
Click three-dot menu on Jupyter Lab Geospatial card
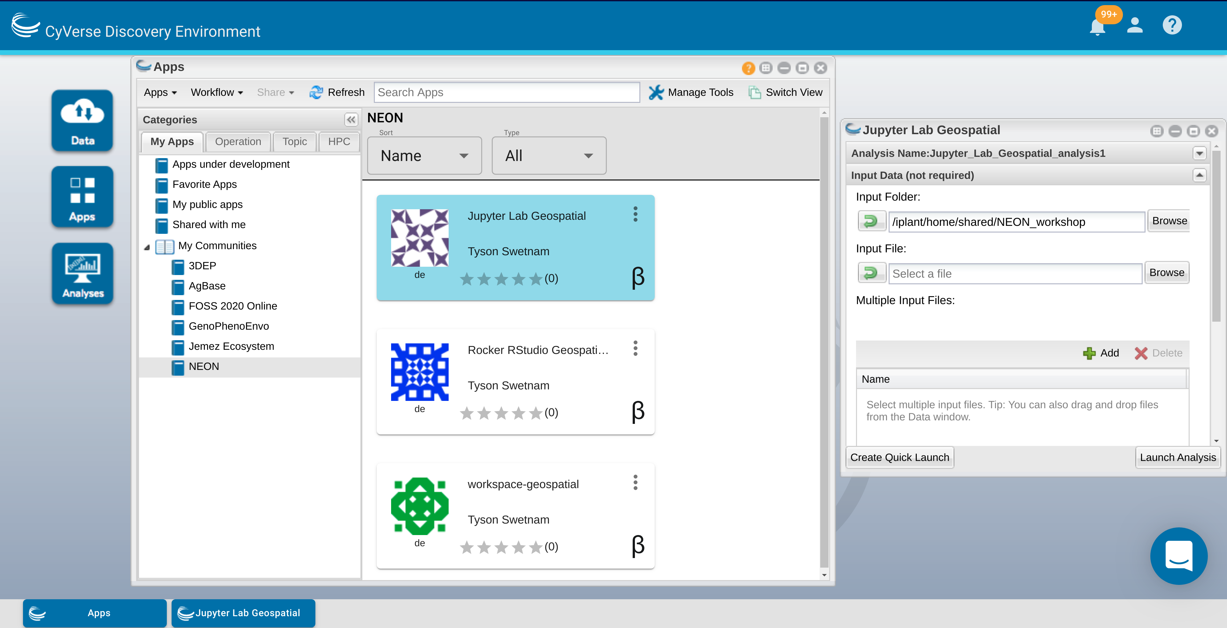click(635, 214)
